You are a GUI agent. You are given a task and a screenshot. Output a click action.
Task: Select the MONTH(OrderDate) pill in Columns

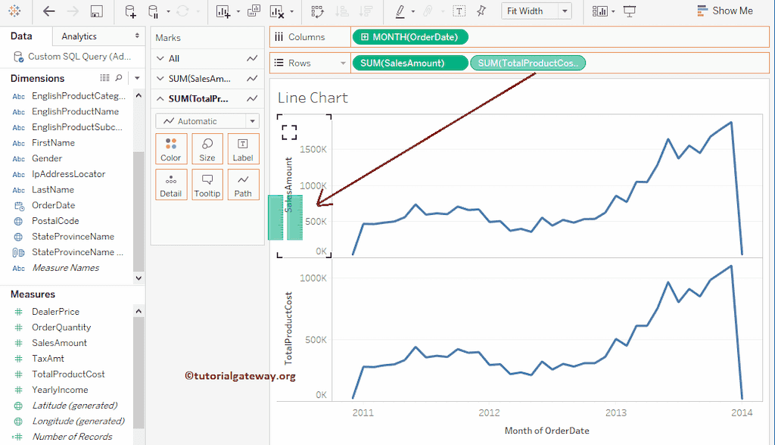click(409, 37)
